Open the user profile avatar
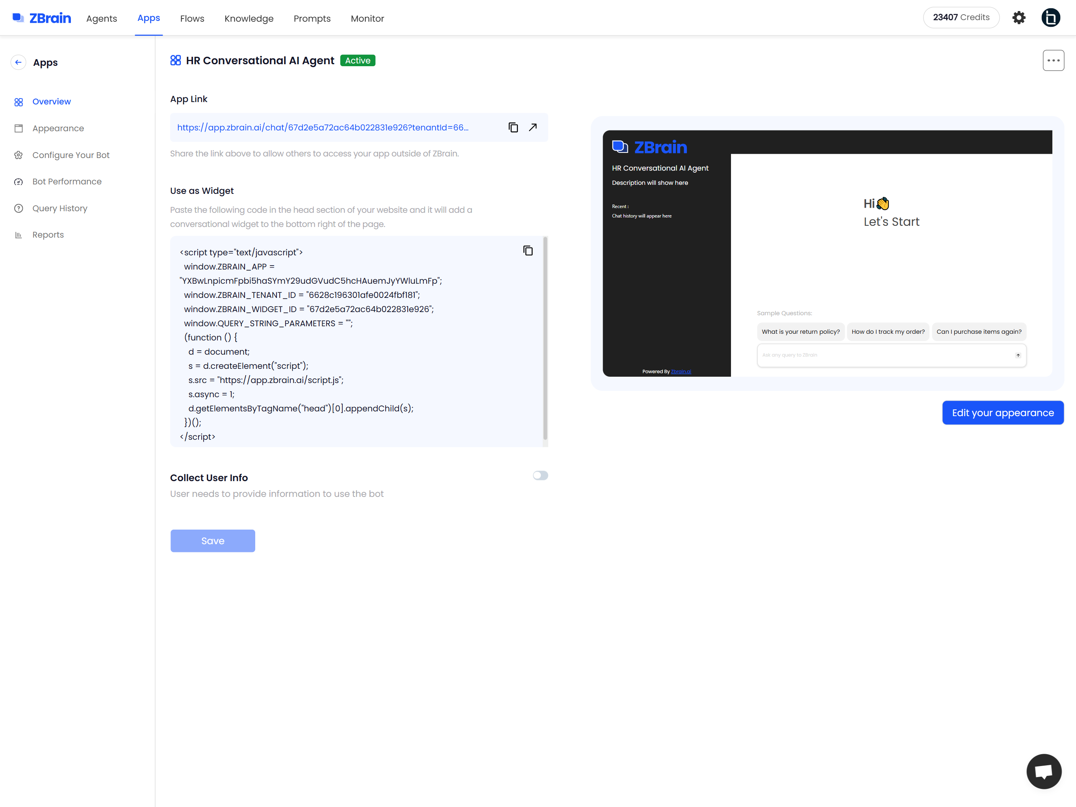The image size is (1076, 807). pyautogui.click(x=1051, y=18)
